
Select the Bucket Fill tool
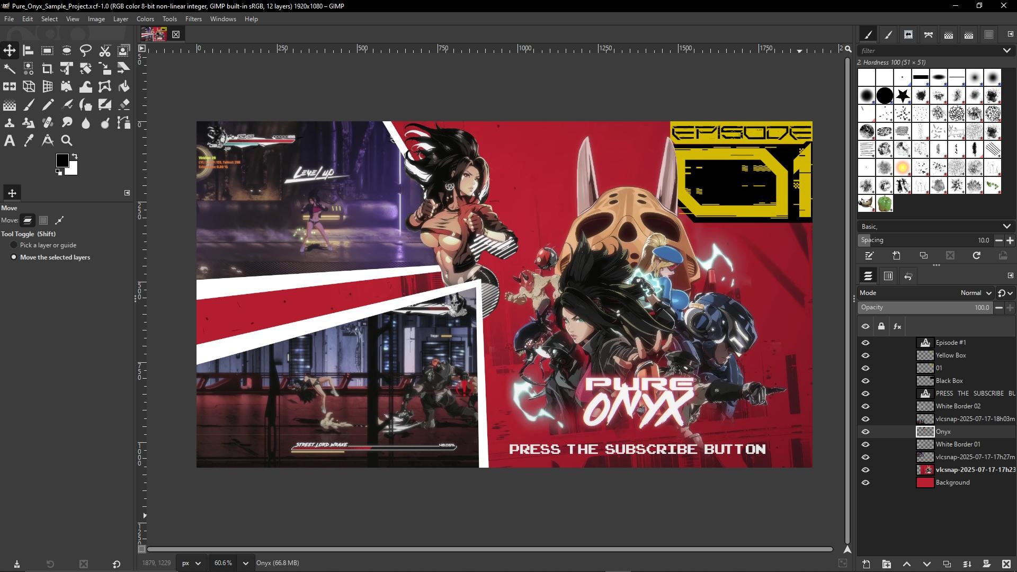point(123,86)
